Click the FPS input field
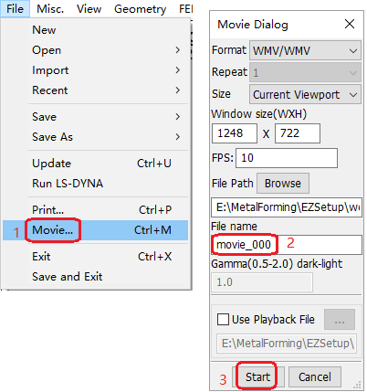The width and height of the screenshot is (367, 392). tap(287, 158)
